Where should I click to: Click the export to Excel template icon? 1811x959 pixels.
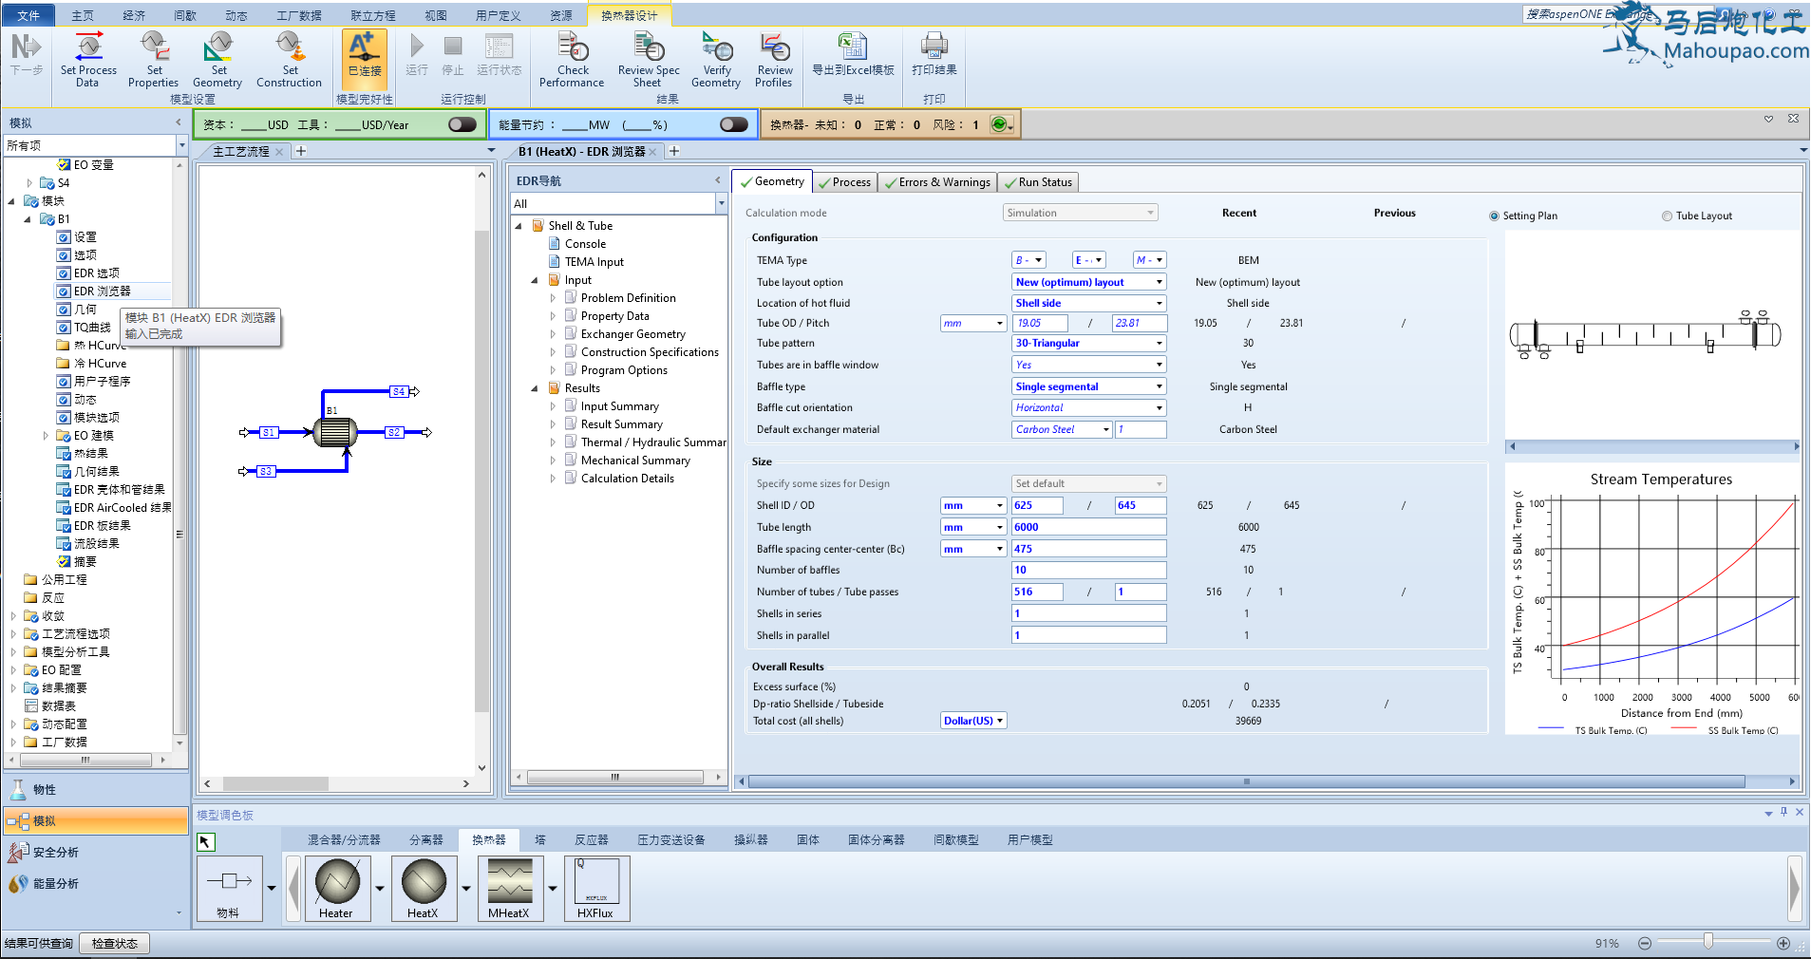pyautogui.click(x=853, y=54)
